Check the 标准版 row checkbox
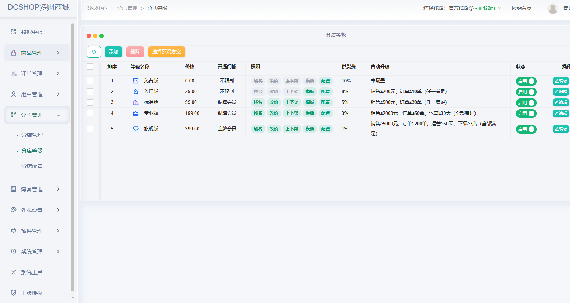Screen dimensions: 570x303 point(90,102)
